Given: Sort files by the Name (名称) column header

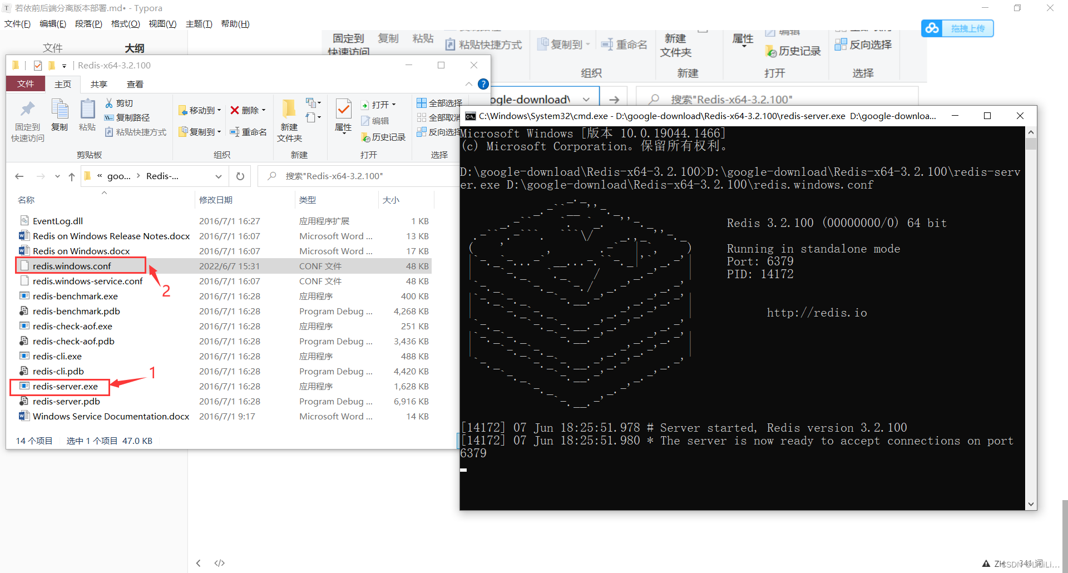Looking at the screenshot, I should click(26, 200).
